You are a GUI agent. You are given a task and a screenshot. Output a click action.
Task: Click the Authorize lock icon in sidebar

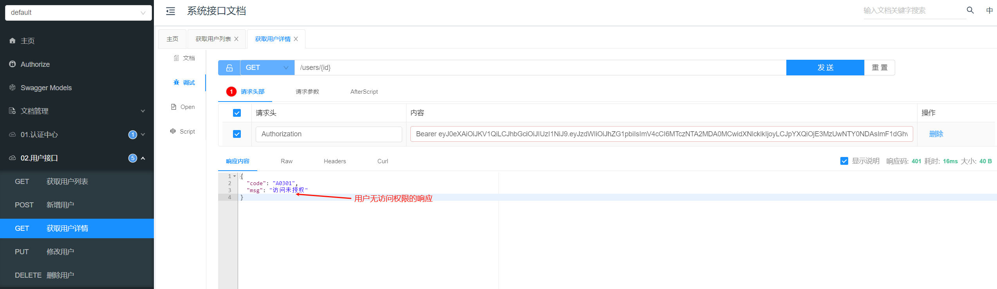pos(13,64)
